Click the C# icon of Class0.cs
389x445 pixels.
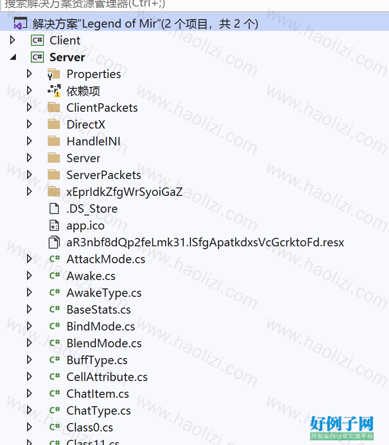click(55, 427)
